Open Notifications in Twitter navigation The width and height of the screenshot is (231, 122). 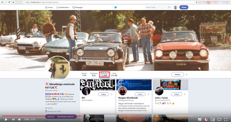tap(63, 7)
